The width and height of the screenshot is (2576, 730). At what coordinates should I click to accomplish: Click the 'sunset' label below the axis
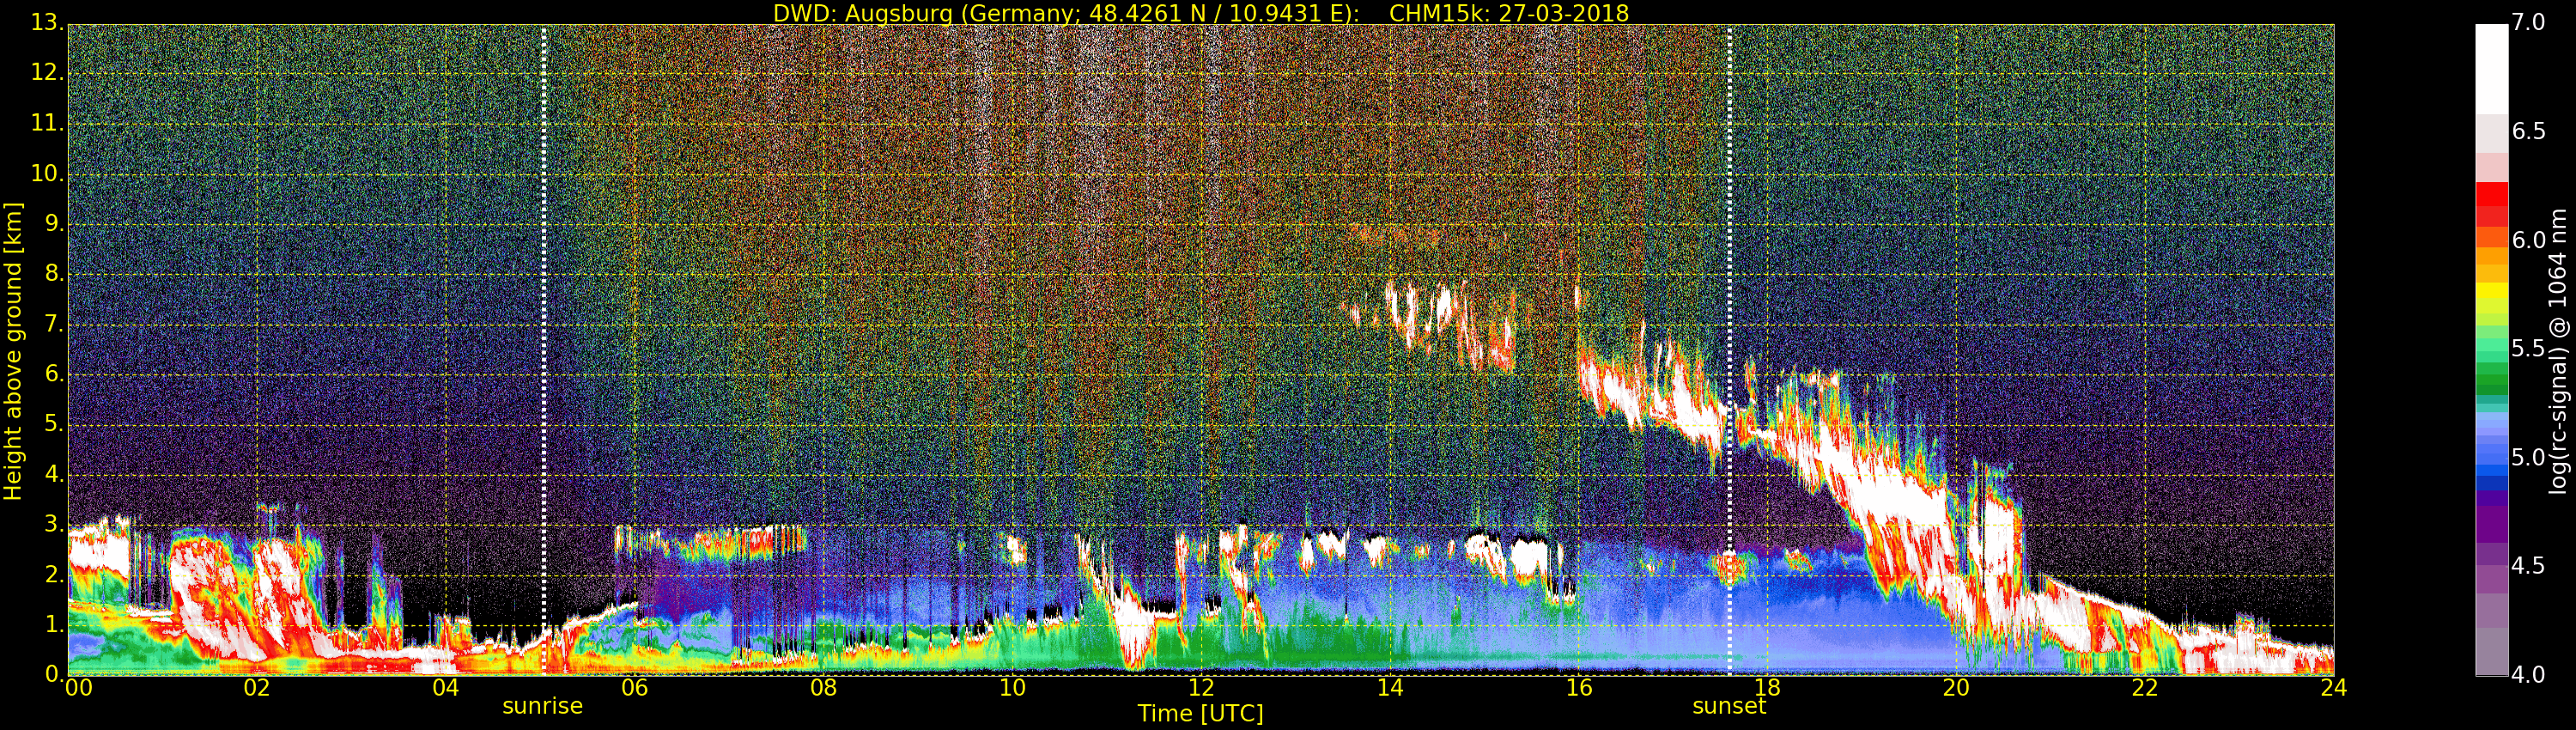(x=1728, y=706)
